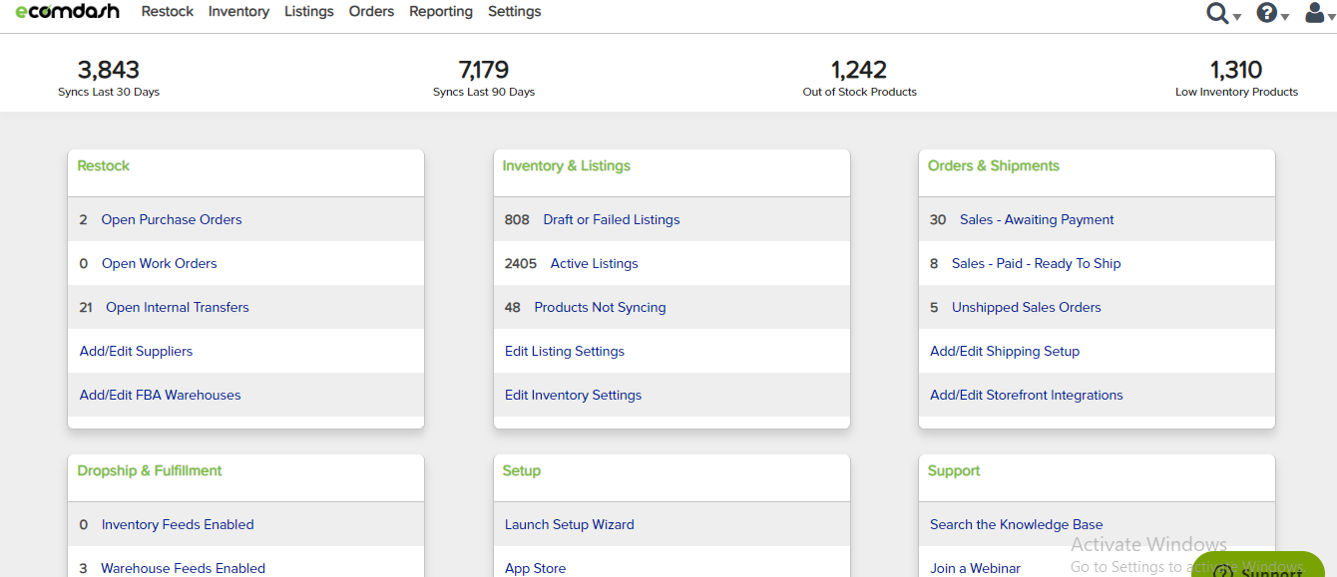Screen dimensions: 1337x577
Task: Open the Open Work Orders link
Action: coord(160,263)
